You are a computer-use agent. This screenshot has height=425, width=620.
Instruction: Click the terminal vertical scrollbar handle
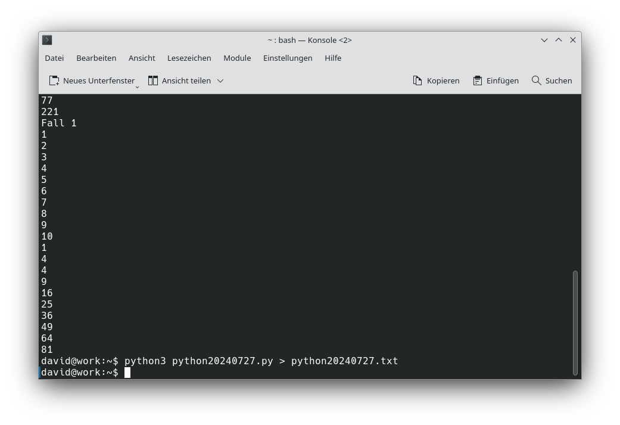point(575,322)
